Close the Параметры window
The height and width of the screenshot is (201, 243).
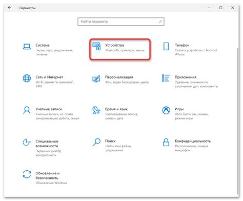click(x=233, y=8)
